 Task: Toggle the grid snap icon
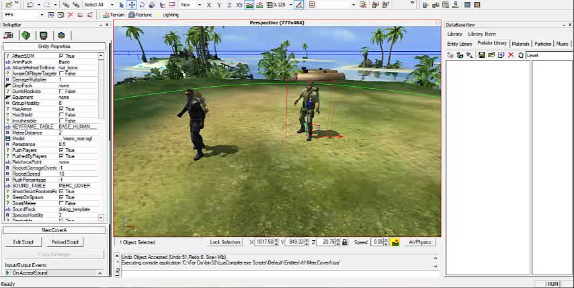tap(270, 5)
